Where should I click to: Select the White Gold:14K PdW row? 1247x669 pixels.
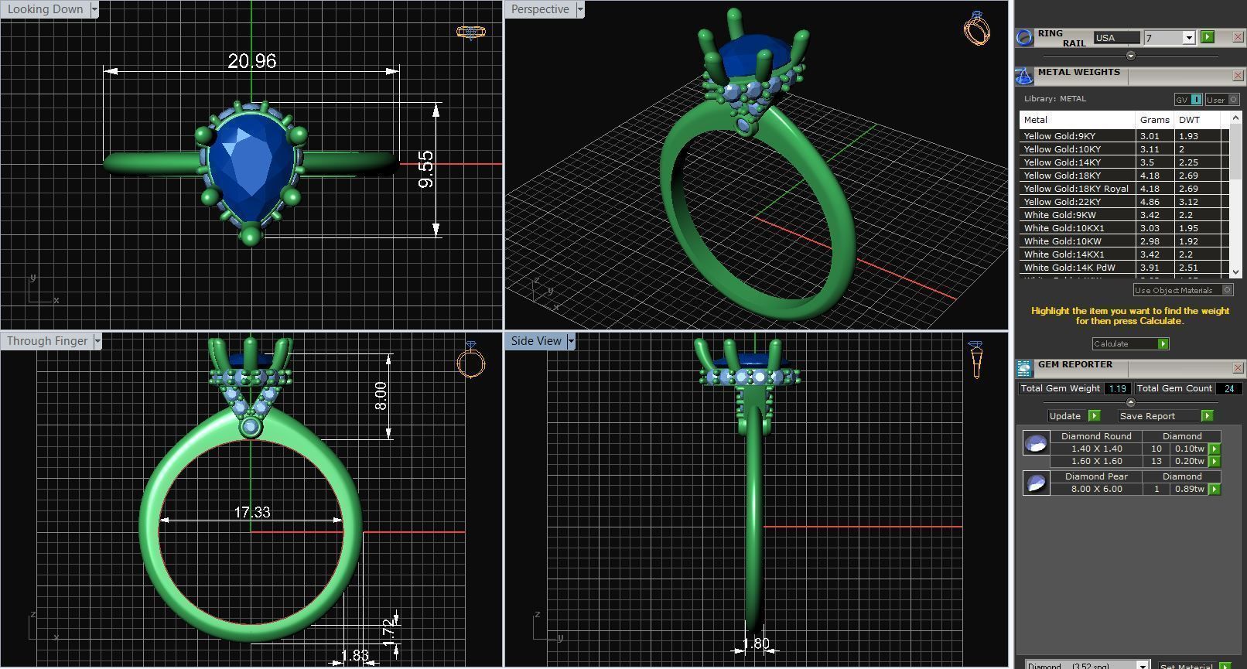pos(1124,268)
